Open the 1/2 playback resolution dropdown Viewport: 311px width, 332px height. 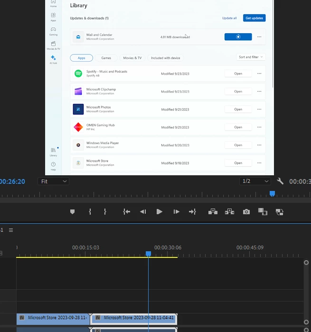(255, 181)
